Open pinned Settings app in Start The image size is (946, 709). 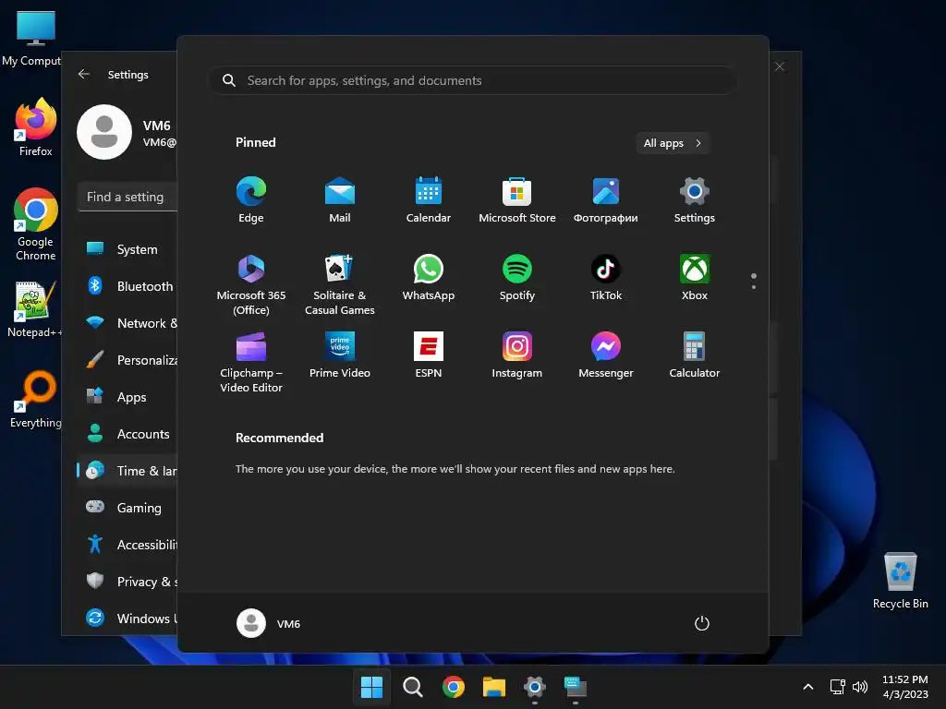tap(695, 200)
